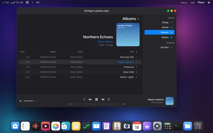Screen dimensions: 213x133
Task: Open the Calculator app in dock
Action: [167, 126]
